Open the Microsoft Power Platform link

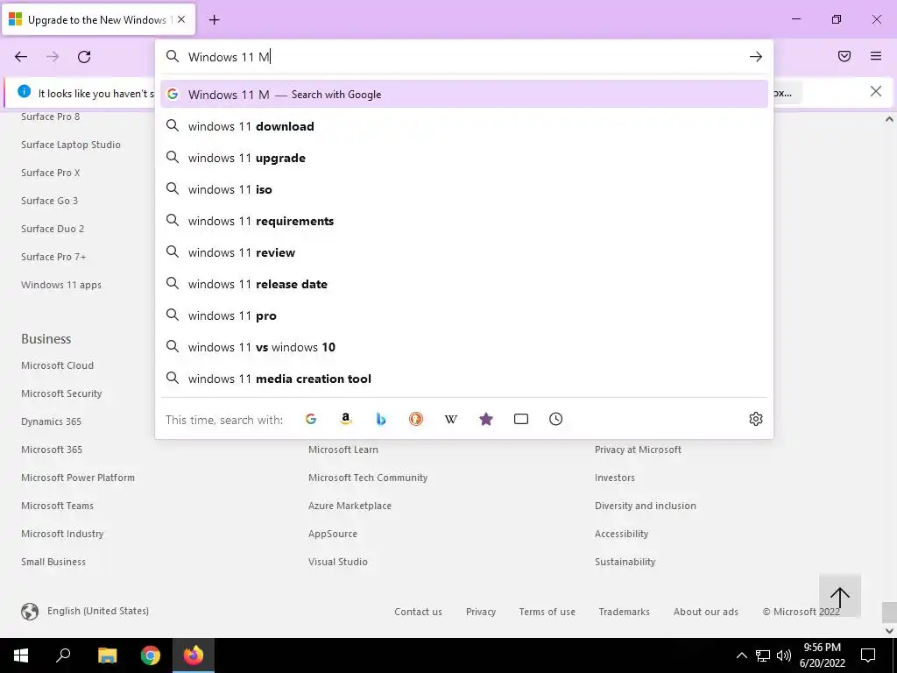[78, 478]
